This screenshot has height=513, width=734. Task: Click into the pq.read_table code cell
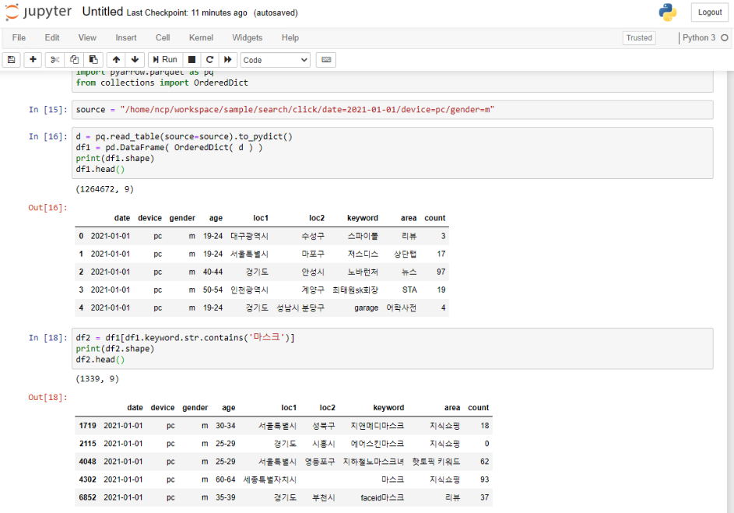pos(392,153)
